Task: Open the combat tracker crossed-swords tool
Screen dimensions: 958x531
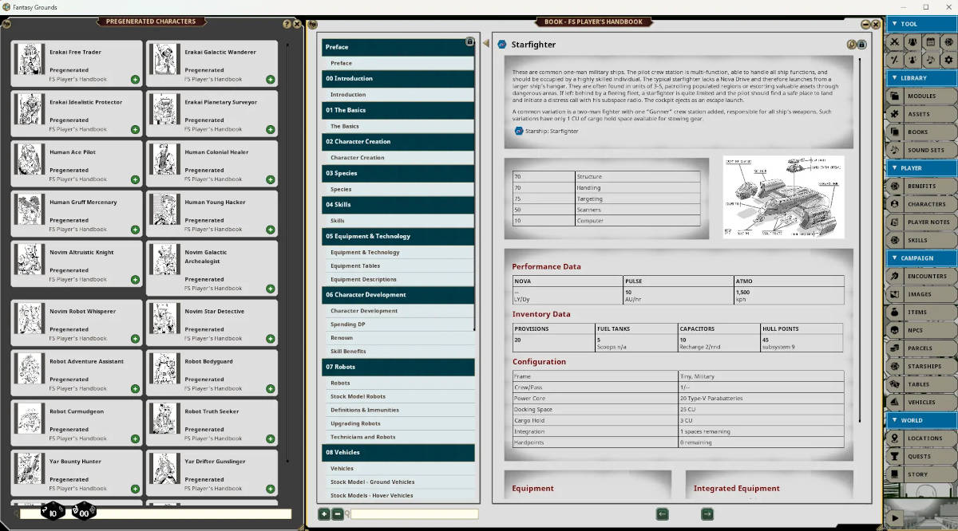Action: coord(896,41)
